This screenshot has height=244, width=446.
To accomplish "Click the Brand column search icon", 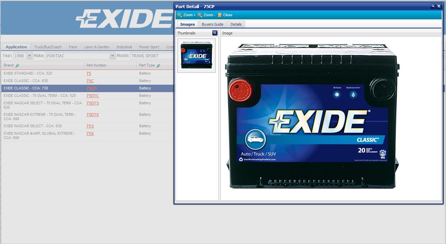I will tap(18, 65).
